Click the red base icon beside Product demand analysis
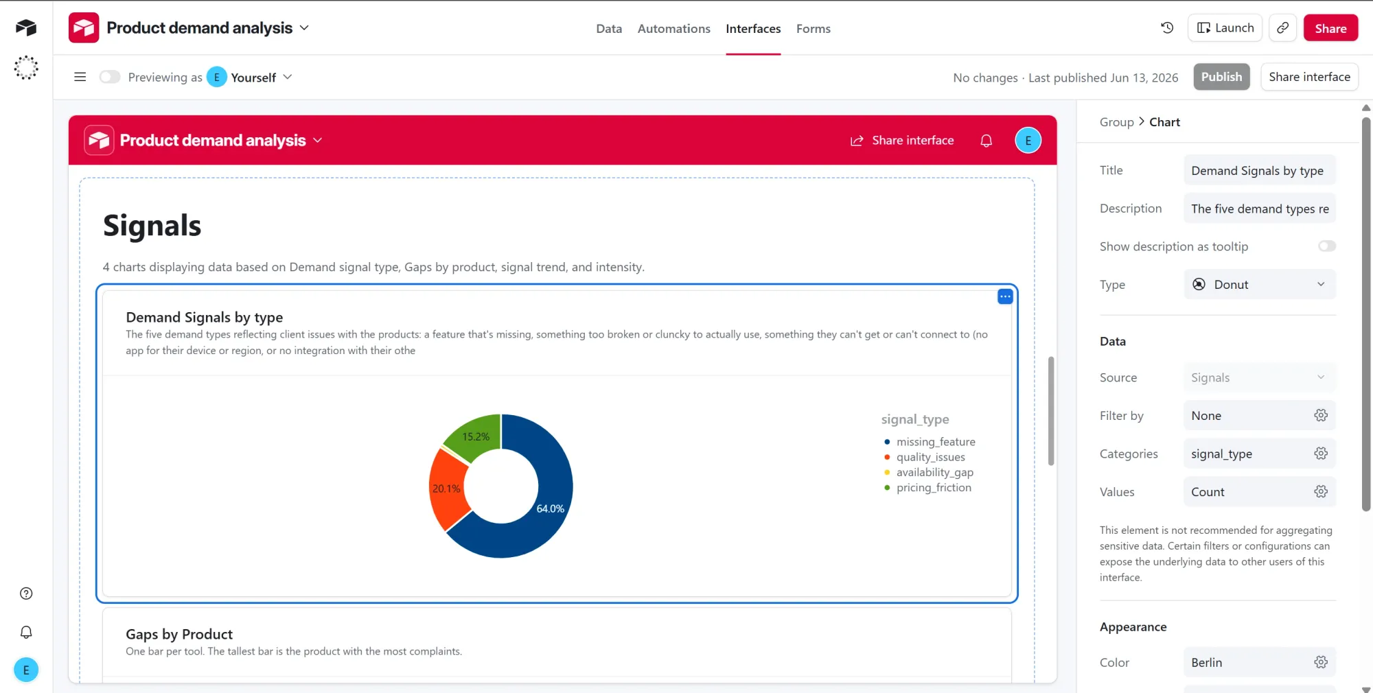Viewport: 1373px width, 693px height. [x=84, y=28]
